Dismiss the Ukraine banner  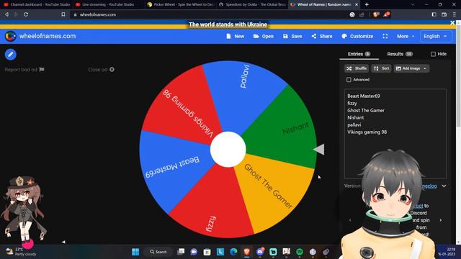452,22
